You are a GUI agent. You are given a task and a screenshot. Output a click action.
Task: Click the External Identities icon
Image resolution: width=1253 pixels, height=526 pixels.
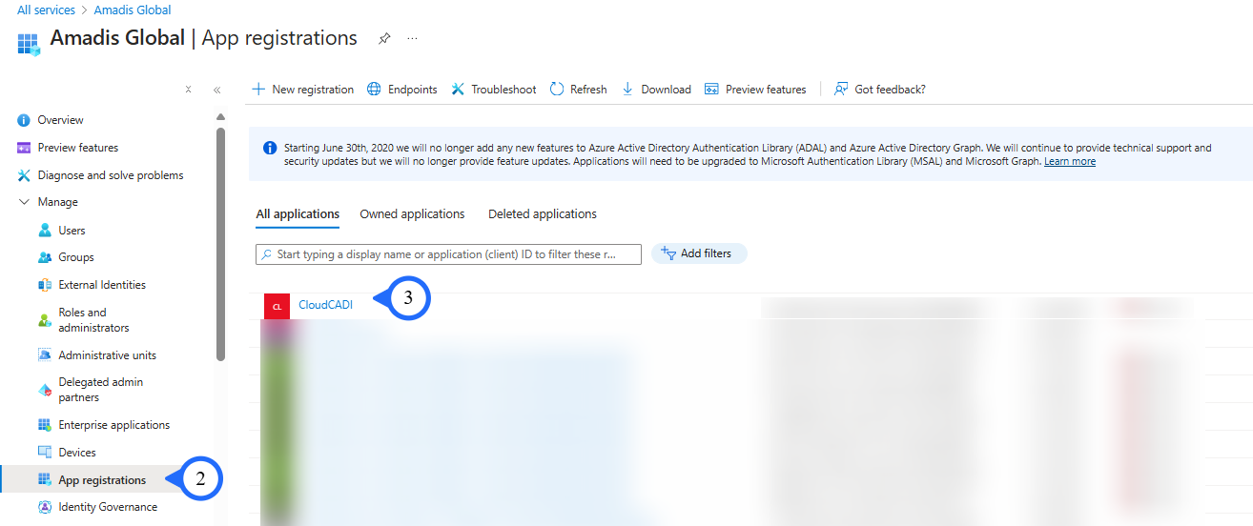(44, 285)
